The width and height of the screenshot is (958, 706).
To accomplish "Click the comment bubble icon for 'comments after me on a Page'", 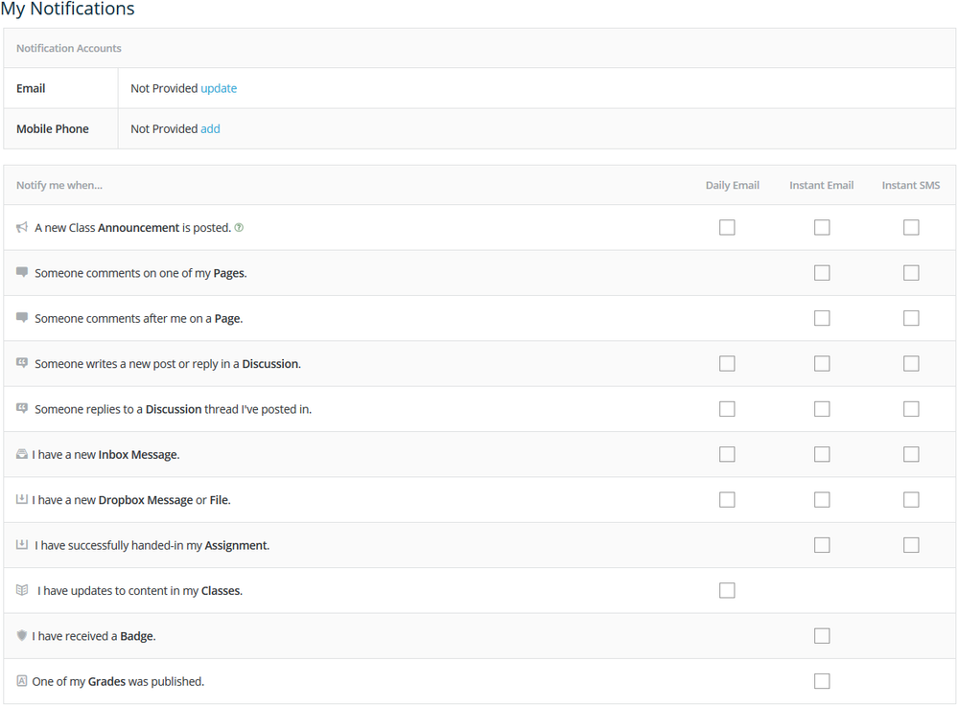I will point(22,317).
